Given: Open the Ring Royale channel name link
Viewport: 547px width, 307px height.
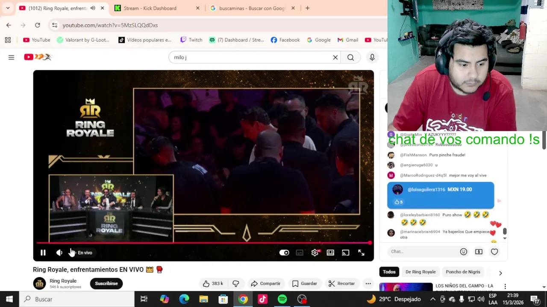Looking at the screenshot, I should click(x=63, y=281).
